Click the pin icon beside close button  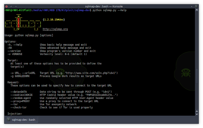(x=11, y=6)
